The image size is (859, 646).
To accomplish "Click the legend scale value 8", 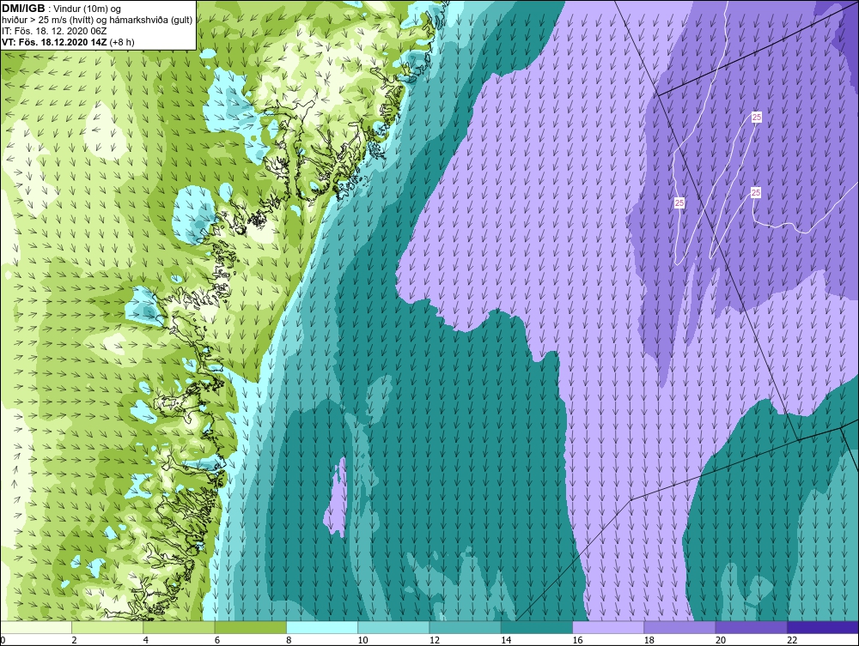I will 289,641.
